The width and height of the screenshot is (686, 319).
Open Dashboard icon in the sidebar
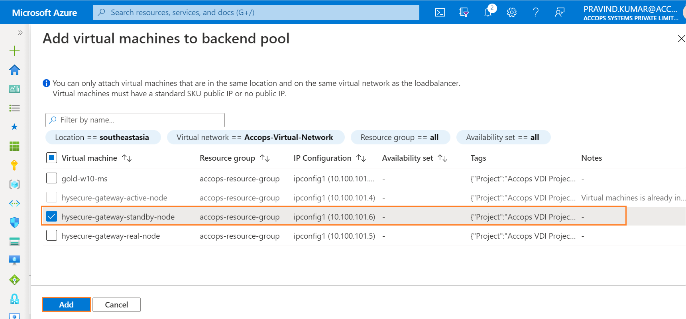click(x=14, y=89)
